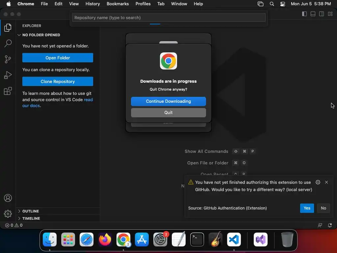Click the notifications bell in status bar
The width and height of the screenshot is (337, 253).
pos(330,225)
